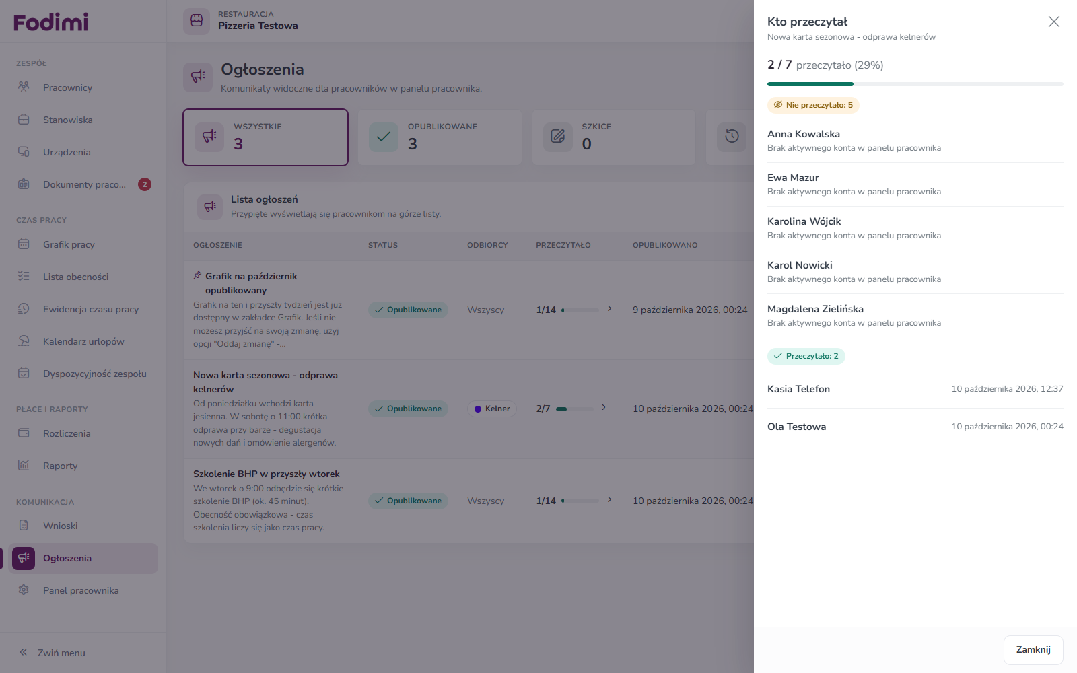Click the Grafik pracy calendar icon

point(24,244)
